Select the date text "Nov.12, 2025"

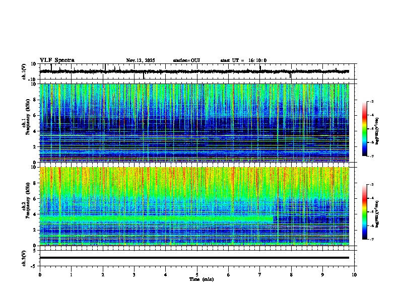[x=141, y=60]
